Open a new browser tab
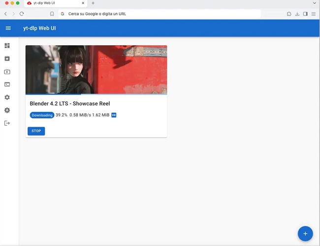Image resolution: width=320 pixels, height=246 pixels. [x=93, y=3]
